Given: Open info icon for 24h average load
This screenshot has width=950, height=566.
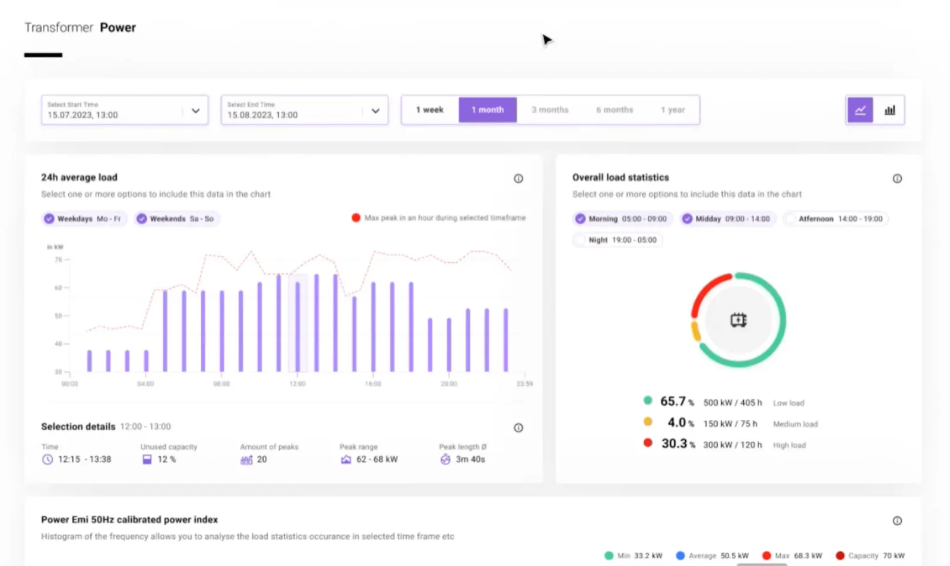Looking at the screenshot, I should click(x=518, y=179).
